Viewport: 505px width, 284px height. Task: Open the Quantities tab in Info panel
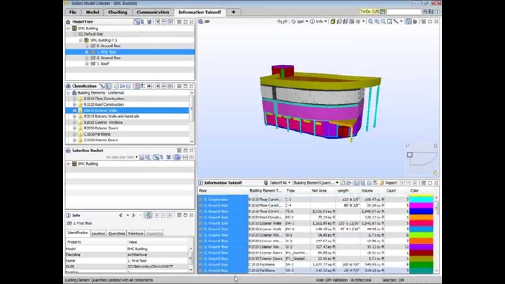[116, 233]
